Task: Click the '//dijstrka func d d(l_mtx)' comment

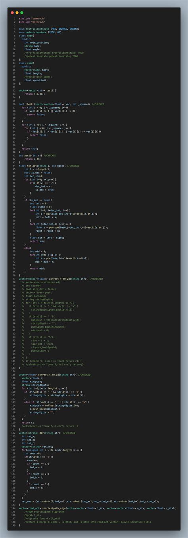Action: pos(42,518)
